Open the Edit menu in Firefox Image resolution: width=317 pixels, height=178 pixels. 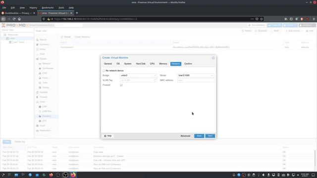(13, 8)
